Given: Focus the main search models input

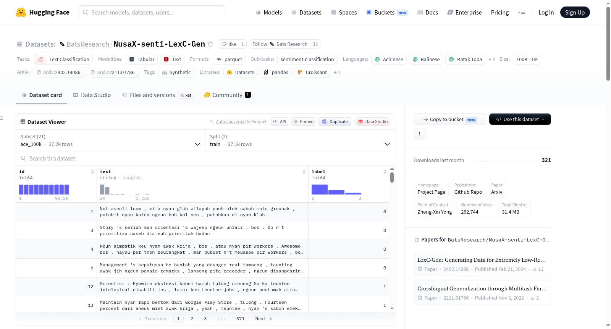Looking at the screenshot, I should [152, 12].
